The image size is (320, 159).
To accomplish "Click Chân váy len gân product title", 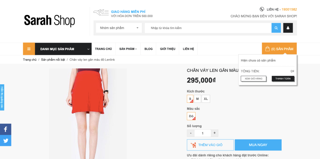I will 213,70.
